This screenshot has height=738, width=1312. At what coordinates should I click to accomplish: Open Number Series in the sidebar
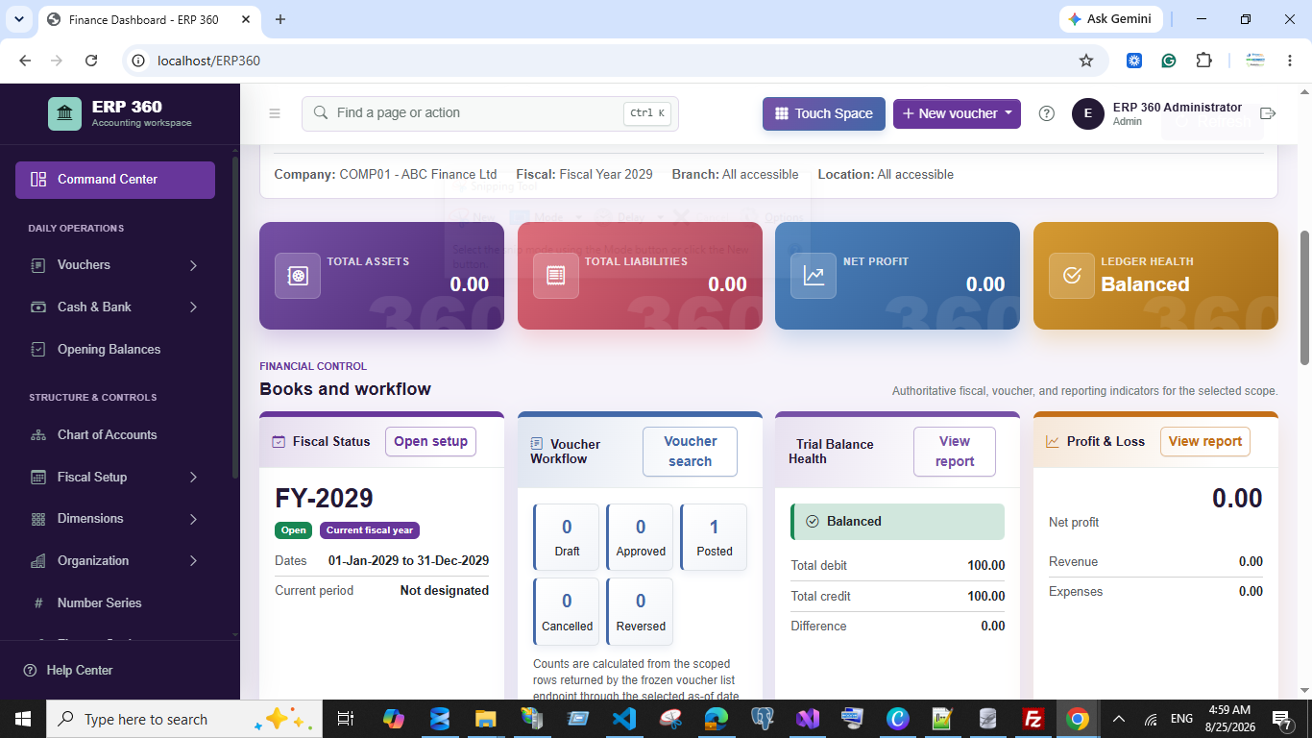click(x=115, y=603)
